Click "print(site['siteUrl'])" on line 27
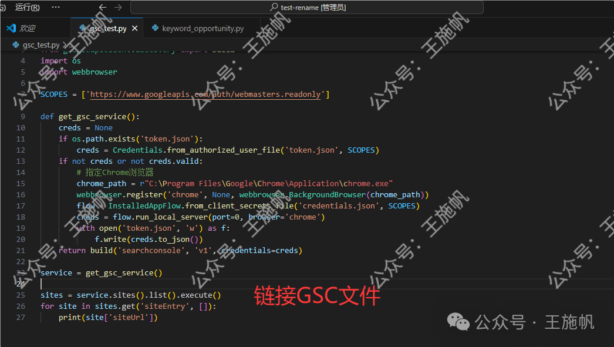This screenshot has height=347, width=614. pyautogui.click(x=108, y=318)
